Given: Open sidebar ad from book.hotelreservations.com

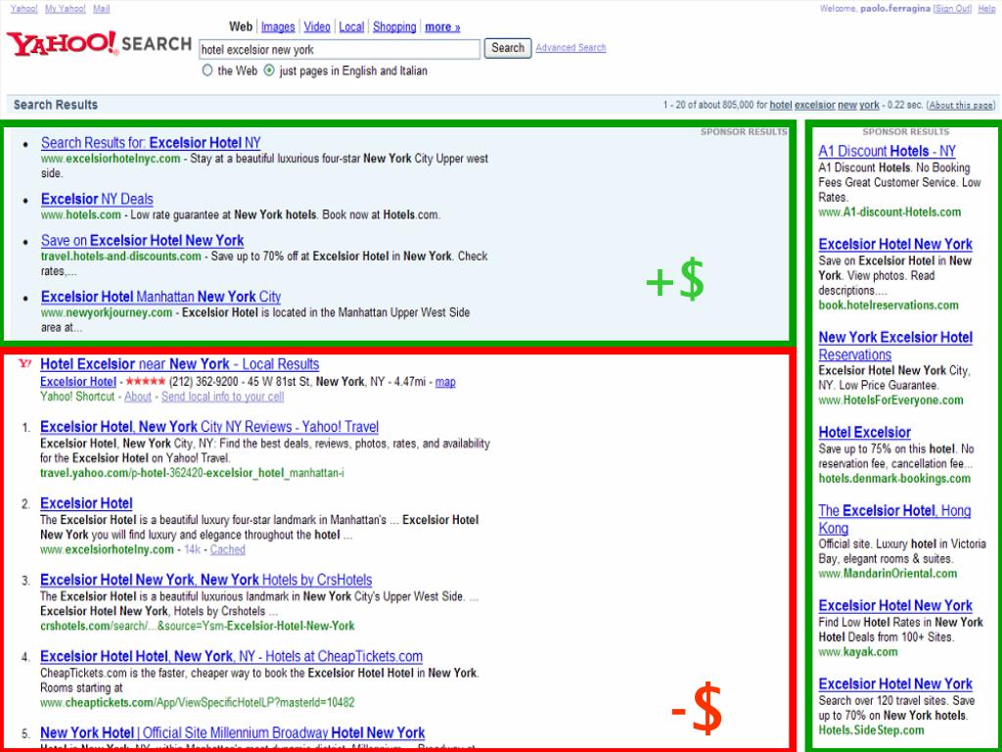Looking at the screenshot, I should pyautogui.click(x=895, y=244).
